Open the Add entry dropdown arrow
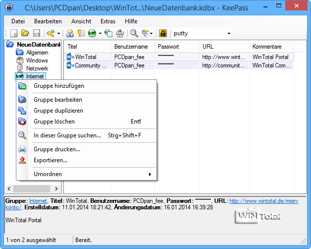Viewport: 311px width, 249px height. [x=59, y=33]
